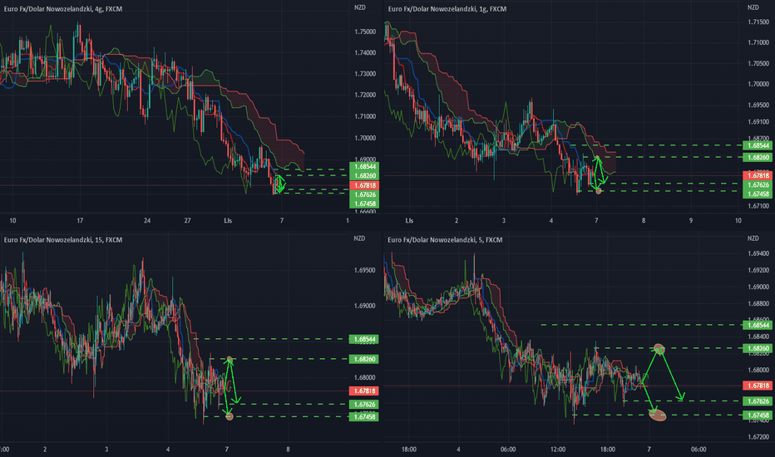This screenshot has height=457, width=775.
Task: Click the 1.71500 price tick on 1g chart
Action: pos(758,22)
